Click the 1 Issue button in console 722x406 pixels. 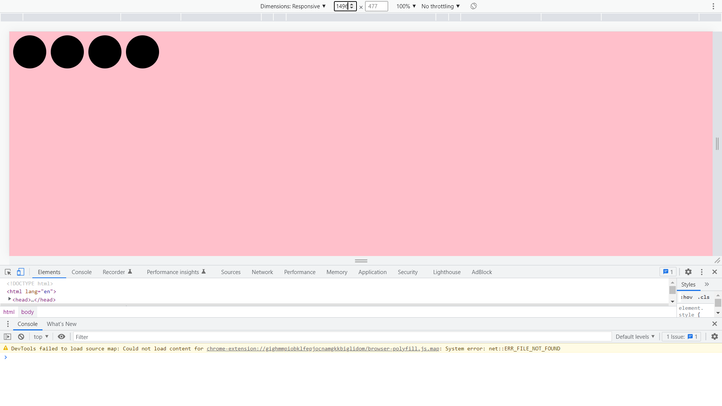tap(681, 337)
